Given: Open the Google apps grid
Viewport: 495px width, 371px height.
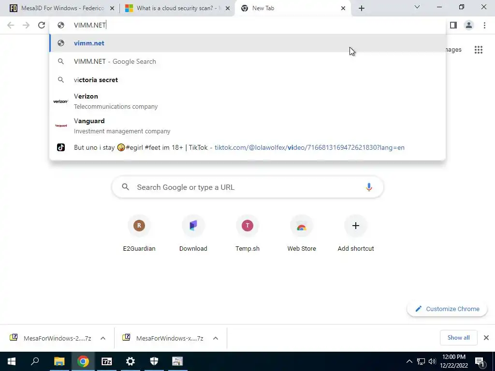Looking at the screenshot, I should tap(478, 50).
